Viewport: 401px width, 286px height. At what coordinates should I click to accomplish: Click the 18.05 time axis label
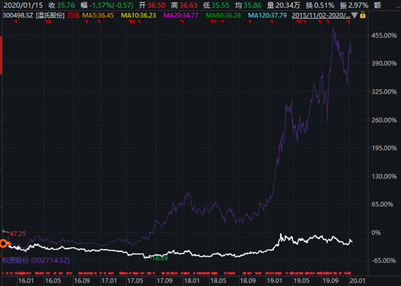pos(218,281)
